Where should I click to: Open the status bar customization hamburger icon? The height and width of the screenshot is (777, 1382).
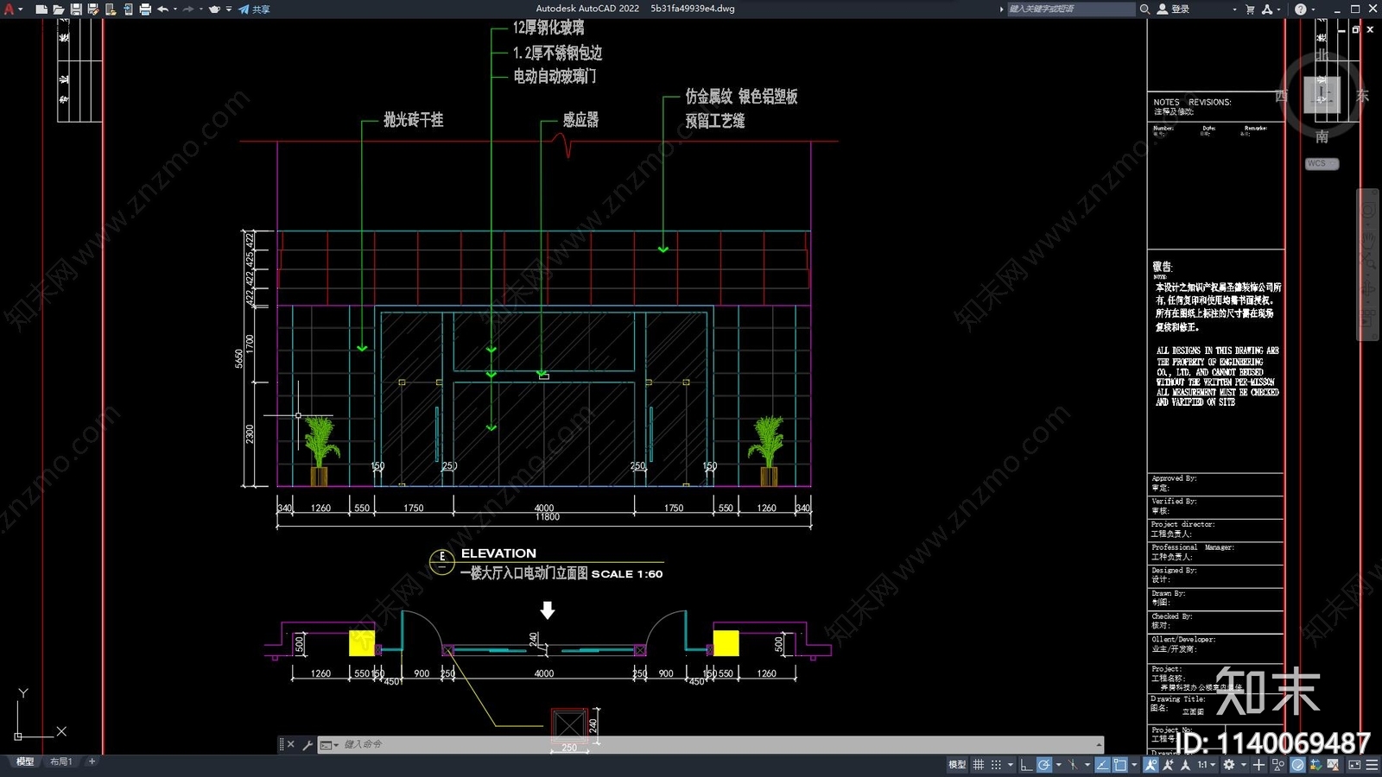pos(1372,765)
